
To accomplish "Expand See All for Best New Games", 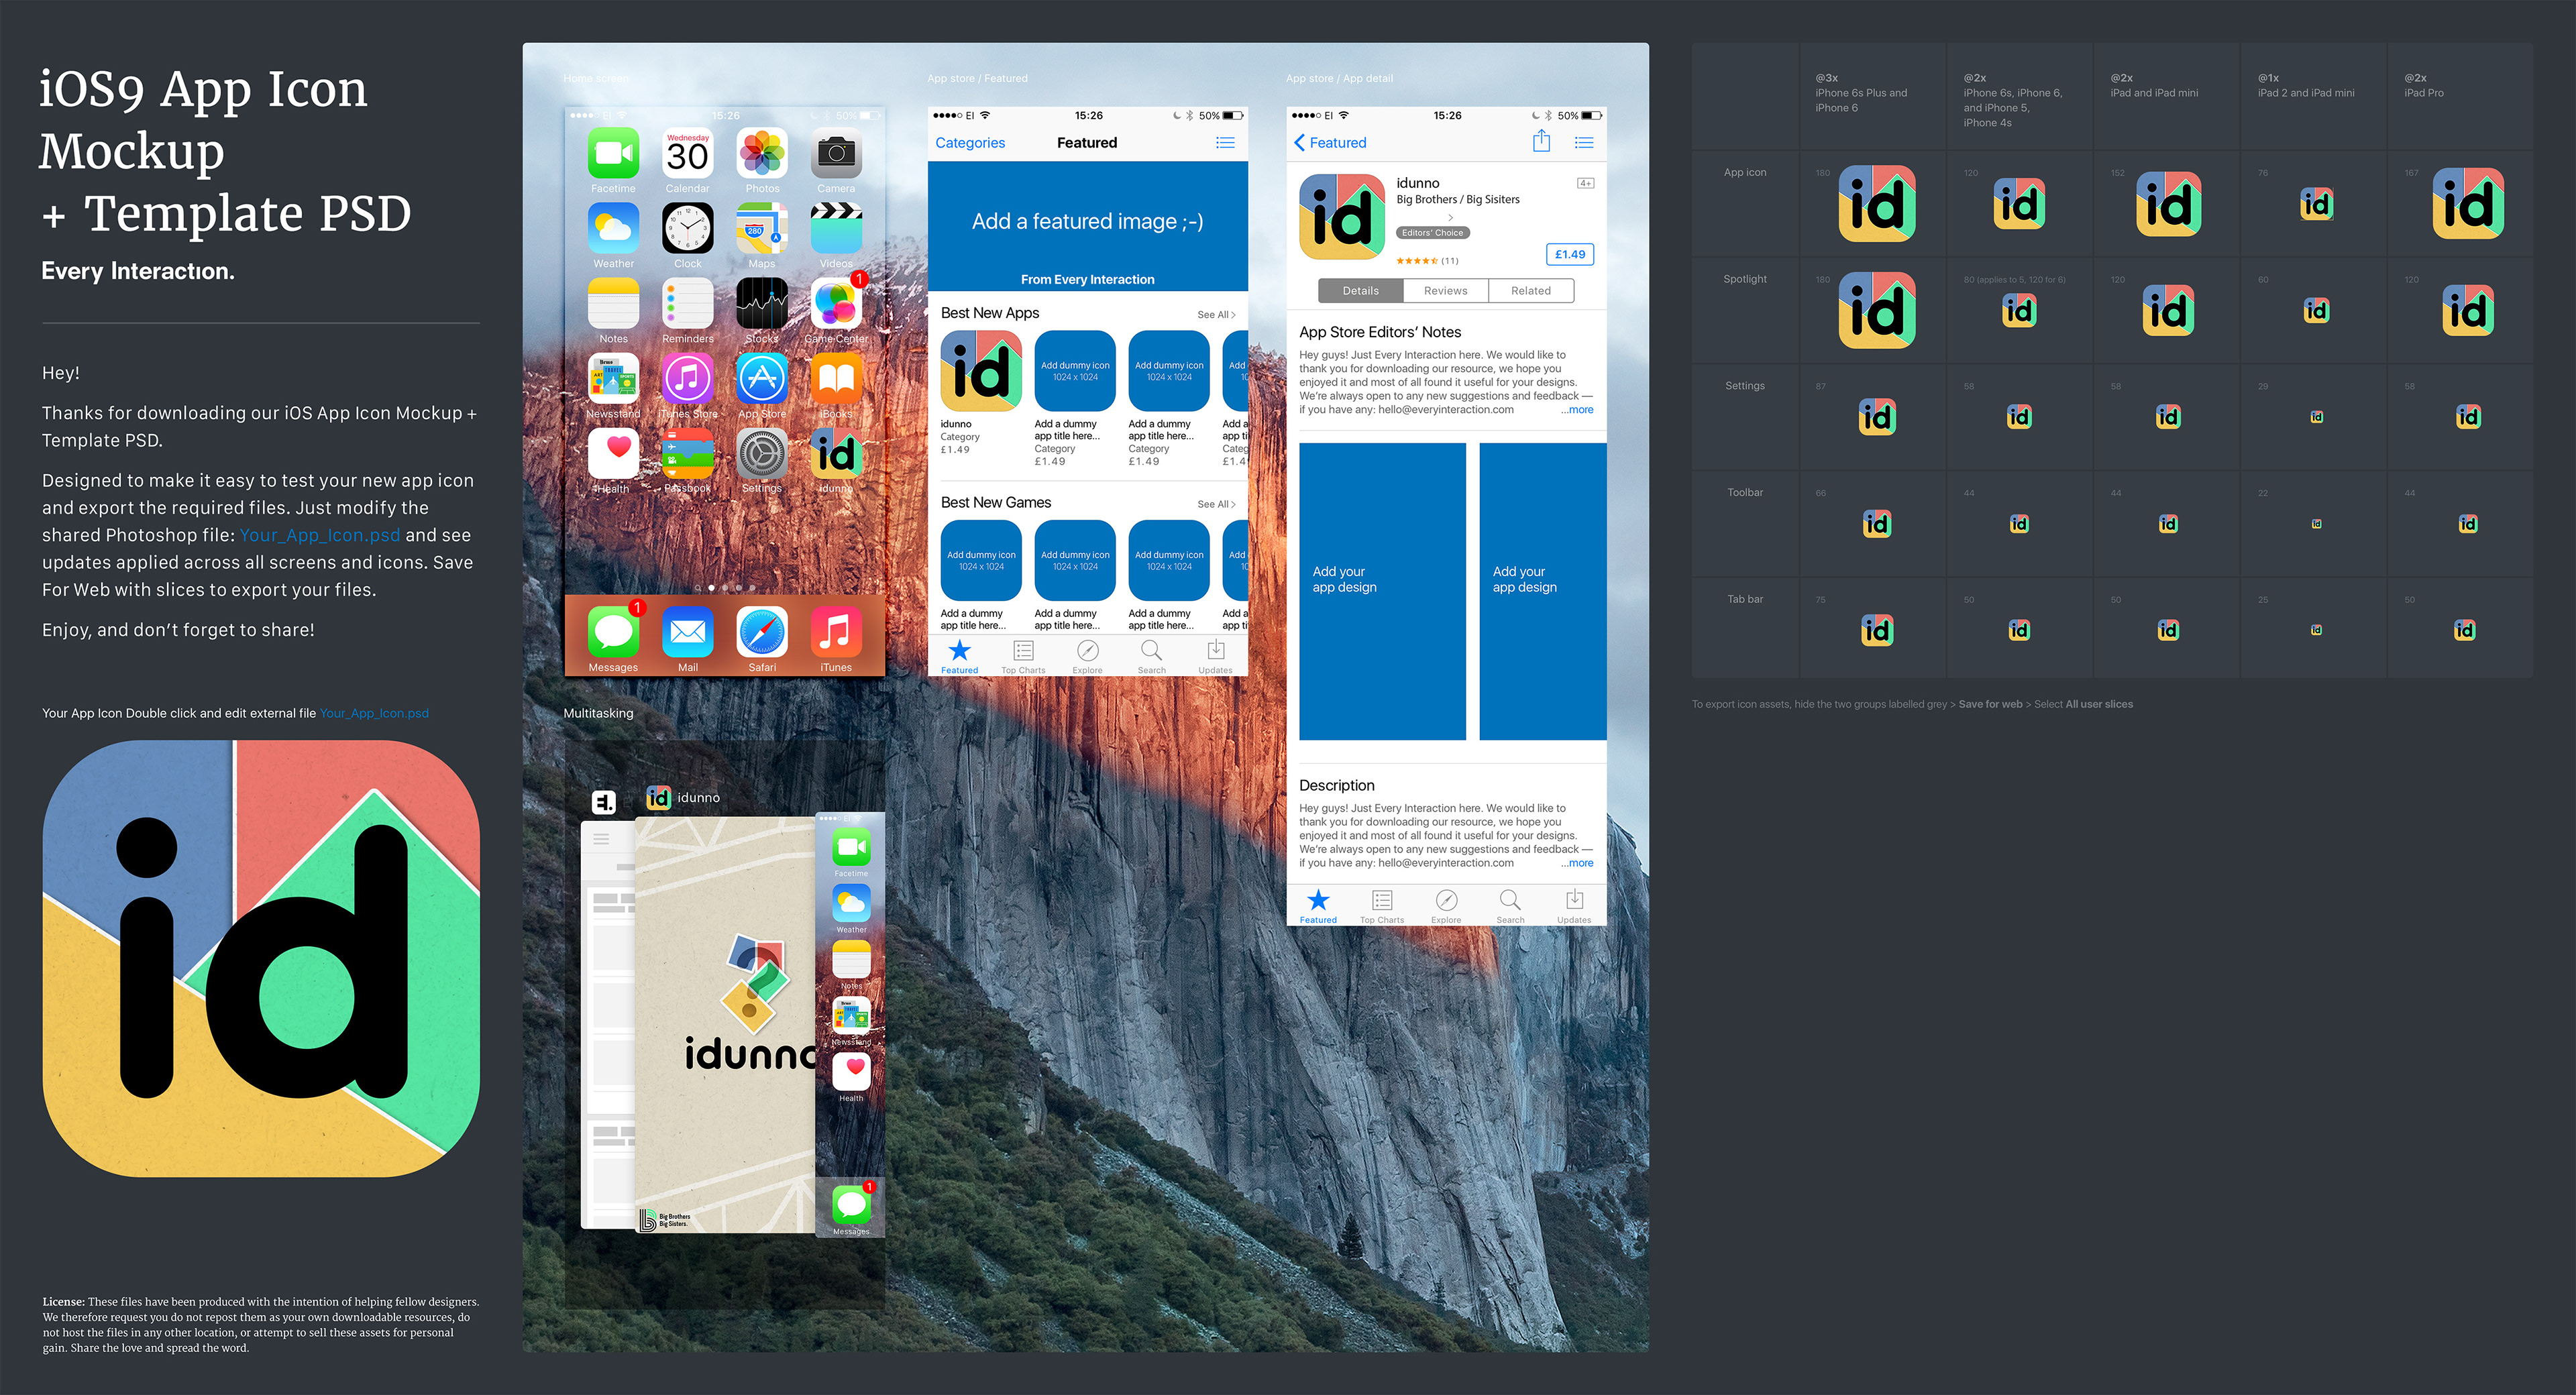I will pos(1216,505).
